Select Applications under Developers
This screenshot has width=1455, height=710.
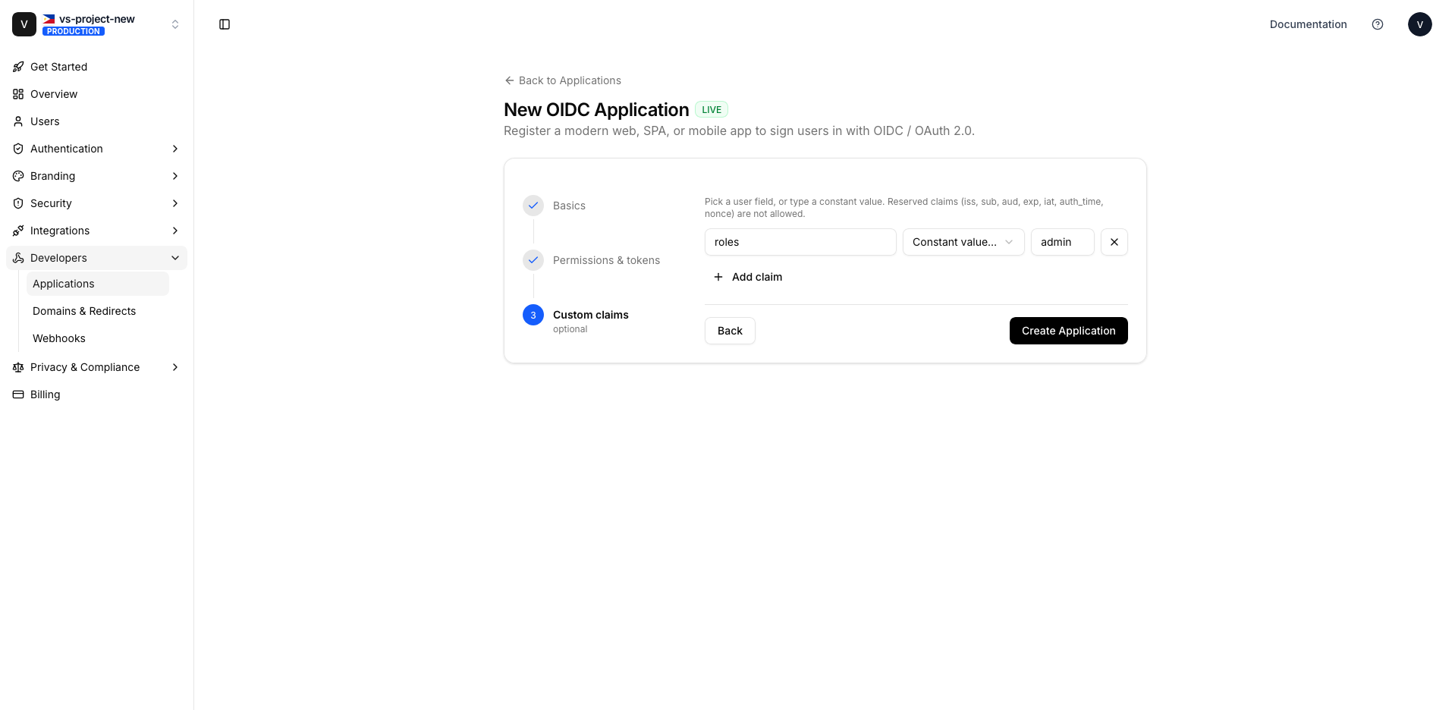pyautogui.click(x=98, y=284)
